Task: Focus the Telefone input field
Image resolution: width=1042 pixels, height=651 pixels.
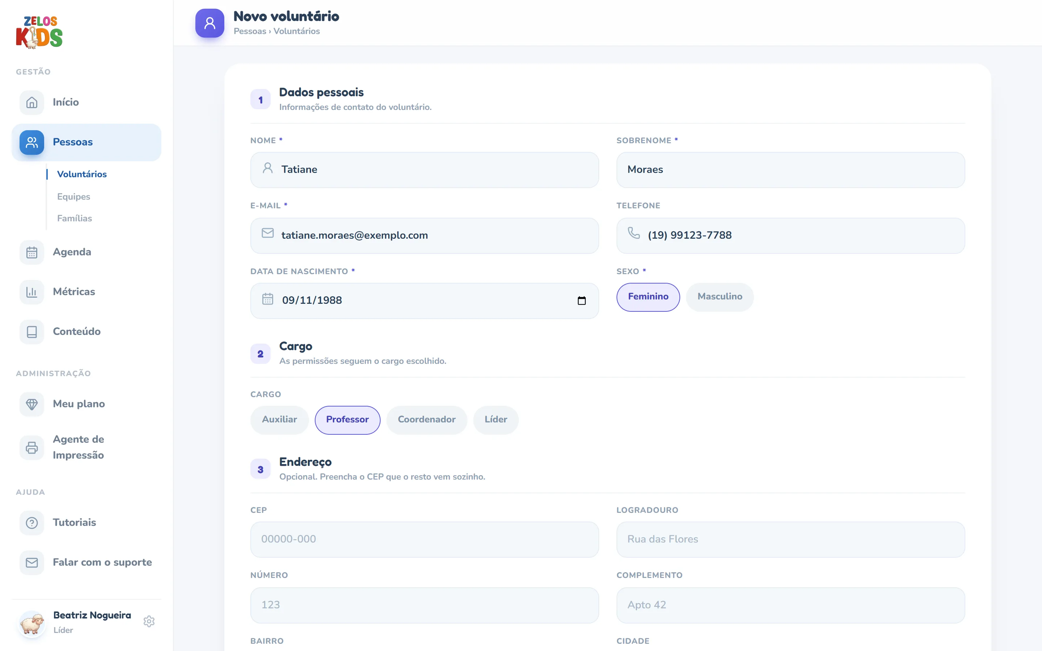Action: click(791, 235)
